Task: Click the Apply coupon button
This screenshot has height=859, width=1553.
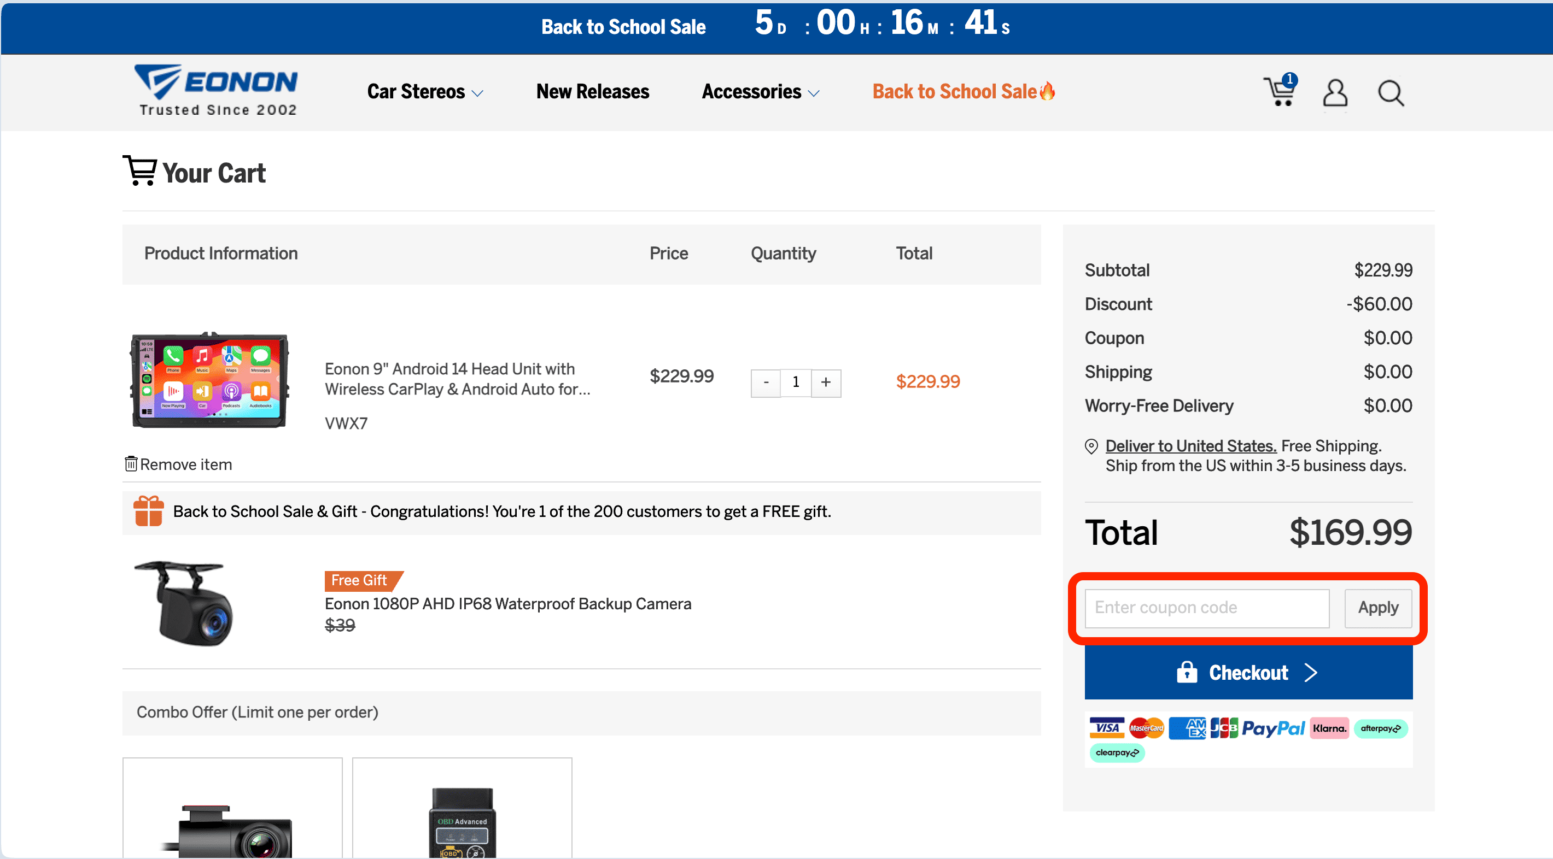Action: 1378,608
